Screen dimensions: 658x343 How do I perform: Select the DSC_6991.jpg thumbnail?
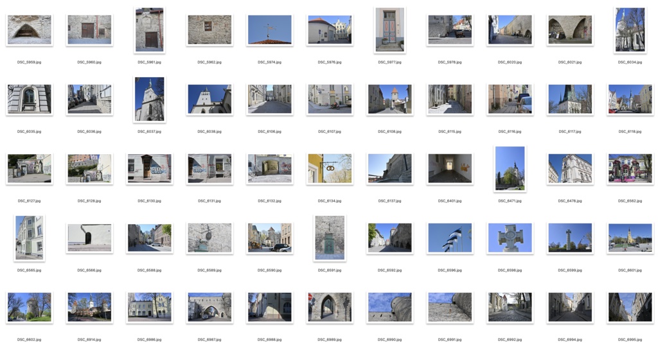click(450, 308)
